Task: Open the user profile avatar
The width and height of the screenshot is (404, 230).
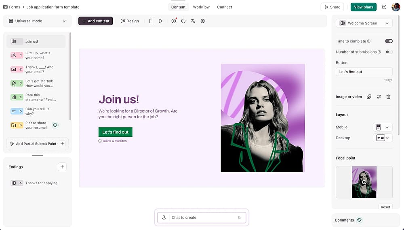Action: [x=396, y=7]
